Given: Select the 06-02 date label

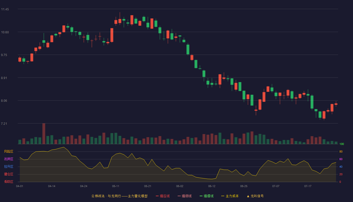Looking at the screenshot, I should (180, 186).
